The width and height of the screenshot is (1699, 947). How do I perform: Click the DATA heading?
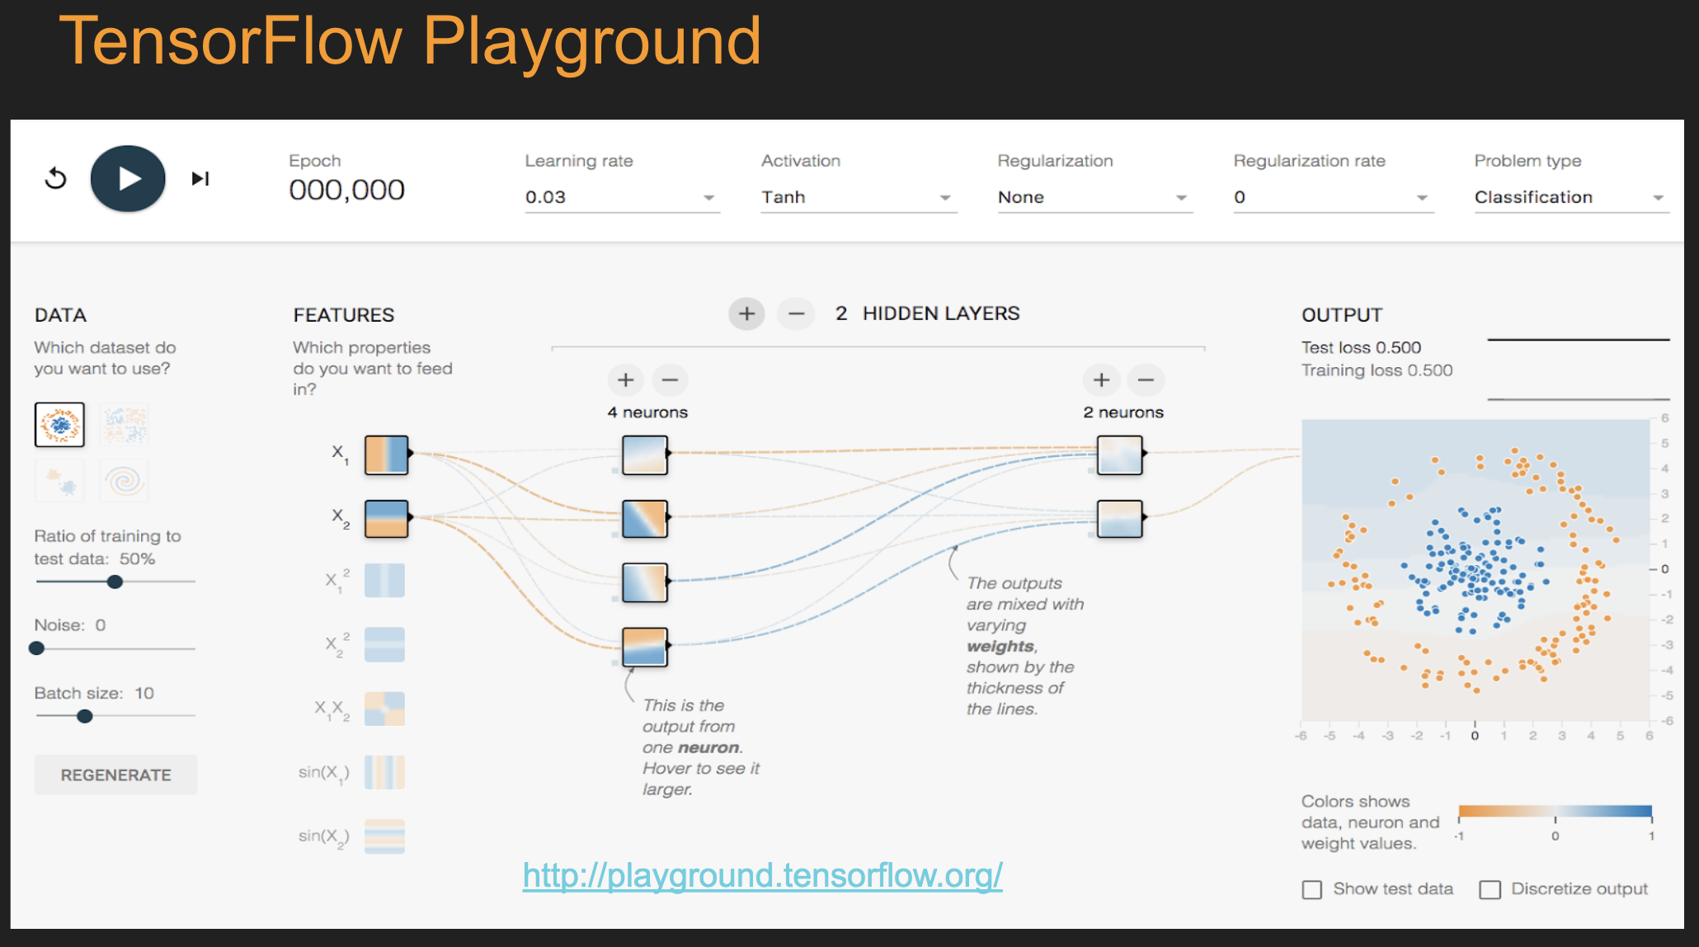coord(60,315)
